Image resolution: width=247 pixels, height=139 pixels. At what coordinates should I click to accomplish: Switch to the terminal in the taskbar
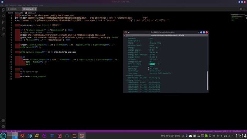(82, 136)
